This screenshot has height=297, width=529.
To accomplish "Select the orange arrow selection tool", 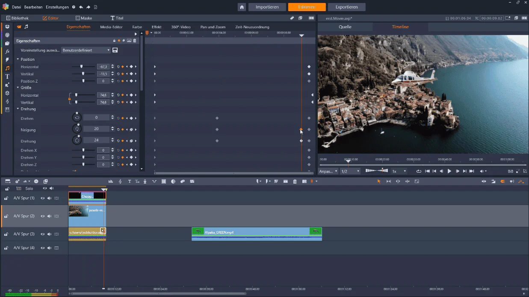I will coord(378,181).
